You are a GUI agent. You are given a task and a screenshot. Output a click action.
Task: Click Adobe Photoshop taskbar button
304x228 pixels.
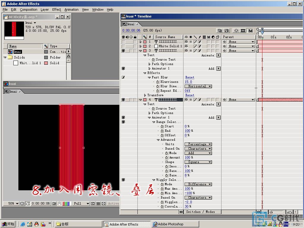point(175,224)
